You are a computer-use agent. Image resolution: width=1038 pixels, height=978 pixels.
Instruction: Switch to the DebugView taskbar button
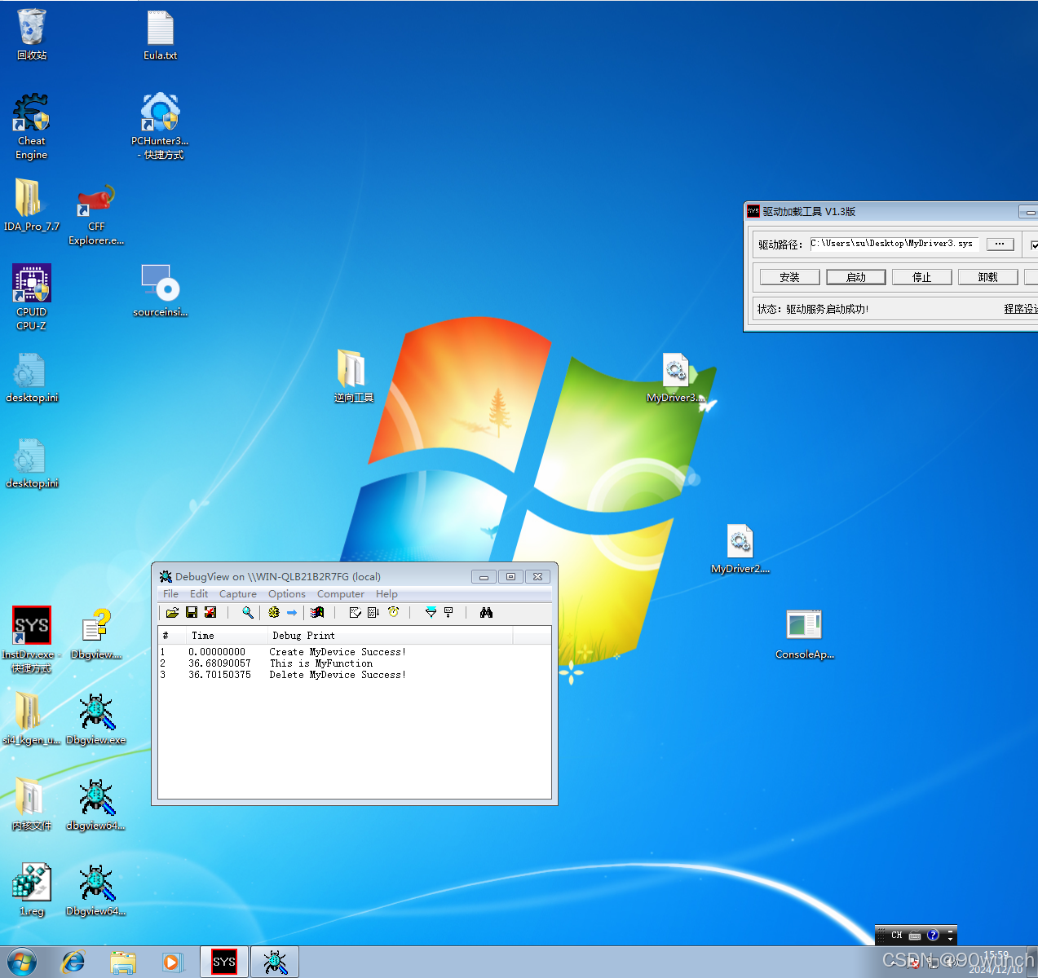pyautogui.click(x=275, y=963)
